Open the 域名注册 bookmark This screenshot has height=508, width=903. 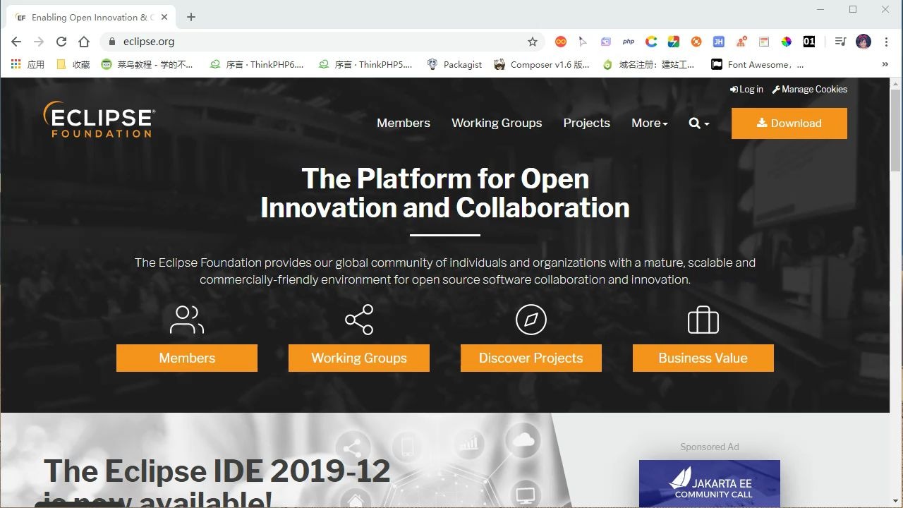click(x=649, y=64)
